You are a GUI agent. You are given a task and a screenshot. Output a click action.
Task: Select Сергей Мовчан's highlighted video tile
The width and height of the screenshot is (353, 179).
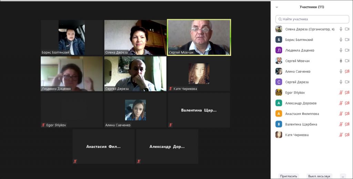(199, 37)
